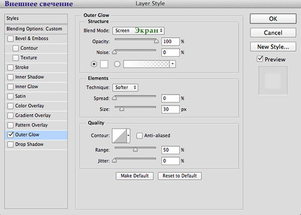Enable the Drop Shadow checkbox
This screenshot has width=301, height=215.
(x=10, y=144)
